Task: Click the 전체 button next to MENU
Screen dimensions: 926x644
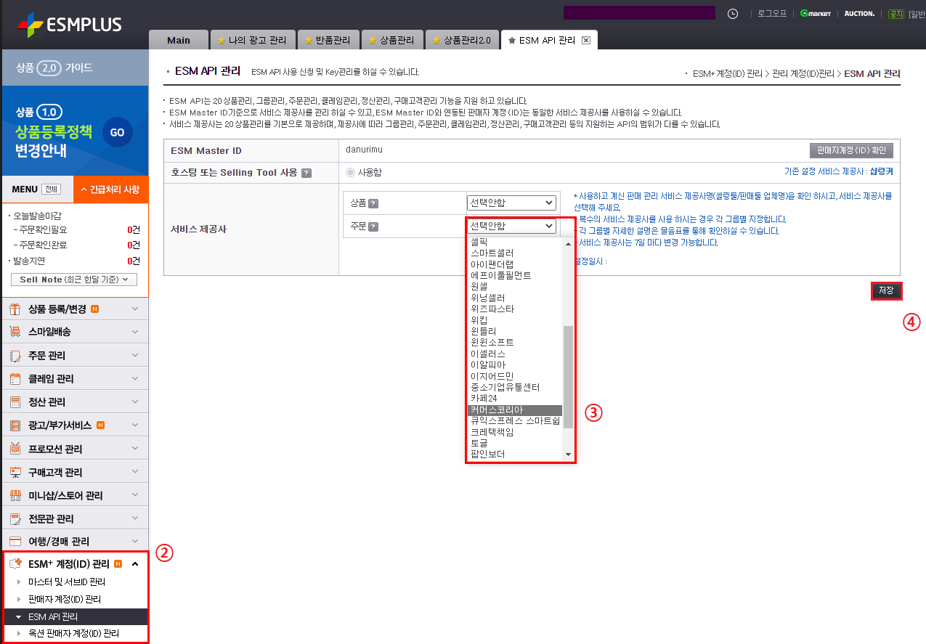Action: [50, 189]
